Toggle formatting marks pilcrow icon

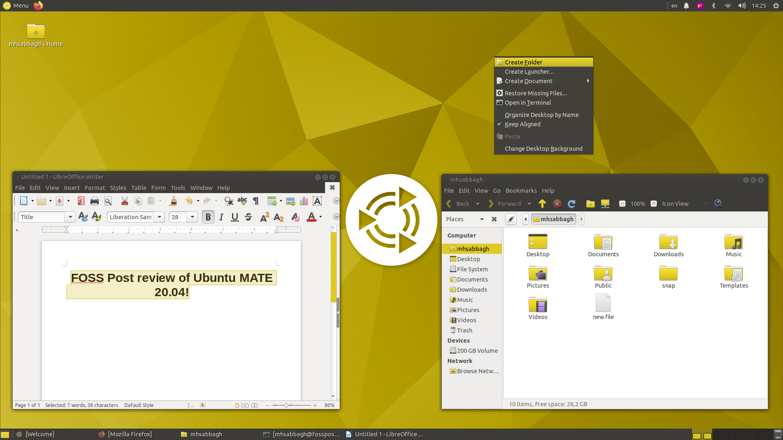(256, 201)
